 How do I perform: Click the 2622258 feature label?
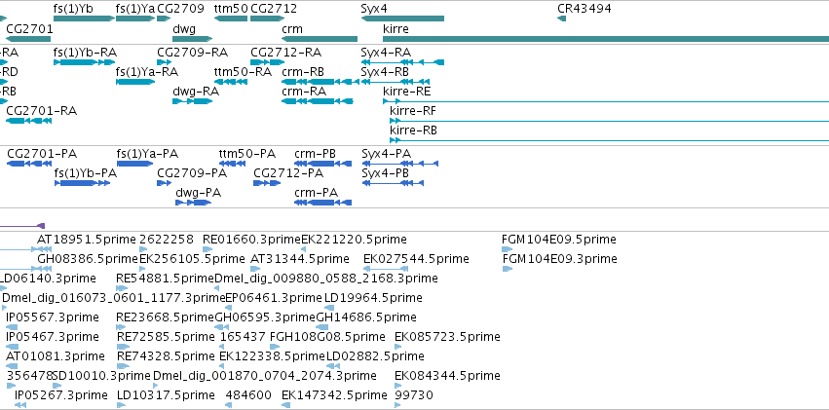(167, 240)
